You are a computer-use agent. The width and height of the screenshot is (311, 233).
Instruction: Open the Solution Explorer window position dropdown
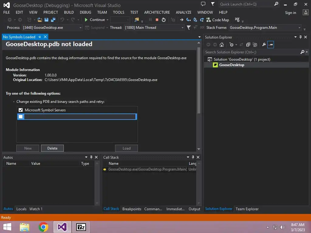point(295,37)
